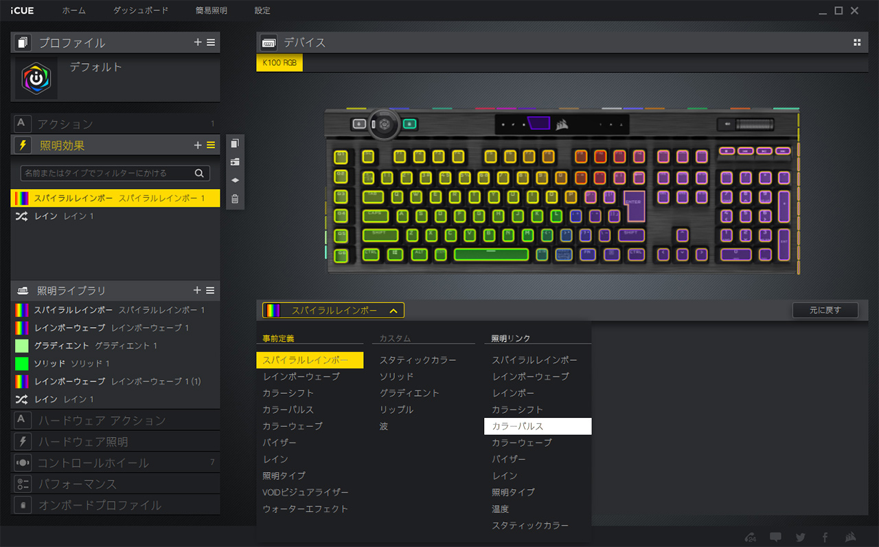Click the lightning bolt icon beside 照明効果
Screen dimensions: 879x547
(23, 145)
